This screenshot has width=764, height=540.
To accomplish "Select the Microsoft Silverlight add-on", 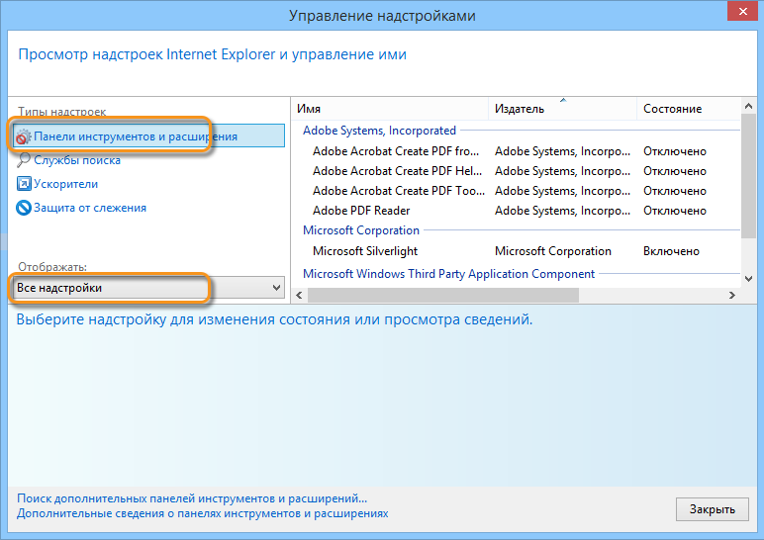I will click(517, 251).
